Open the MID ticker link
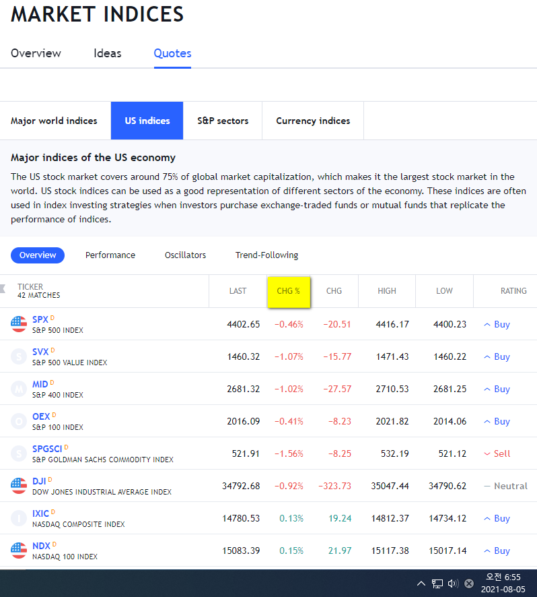The height and width of the screenshot is (597, 537). pyautogui.click(x=40, y=384)
